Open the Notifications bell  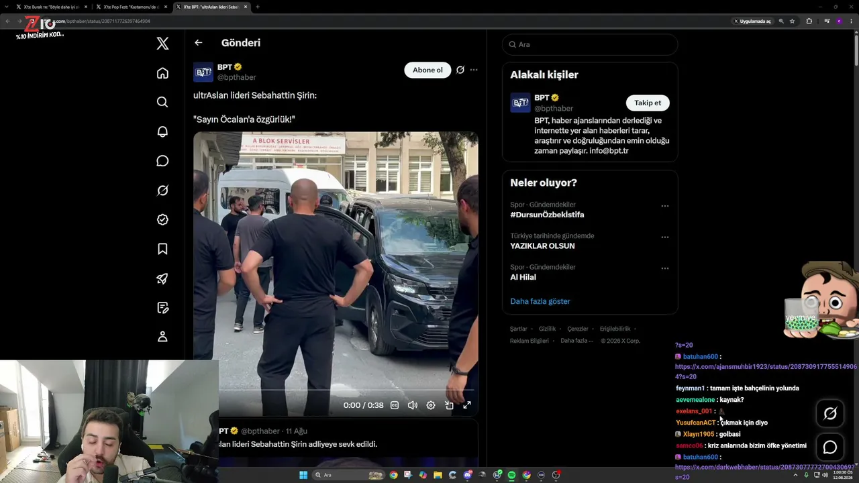[162, 131]
